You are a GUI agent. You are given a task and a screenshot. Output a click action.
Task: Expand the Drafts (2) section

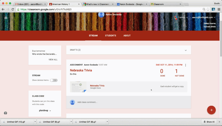(186, 50)
